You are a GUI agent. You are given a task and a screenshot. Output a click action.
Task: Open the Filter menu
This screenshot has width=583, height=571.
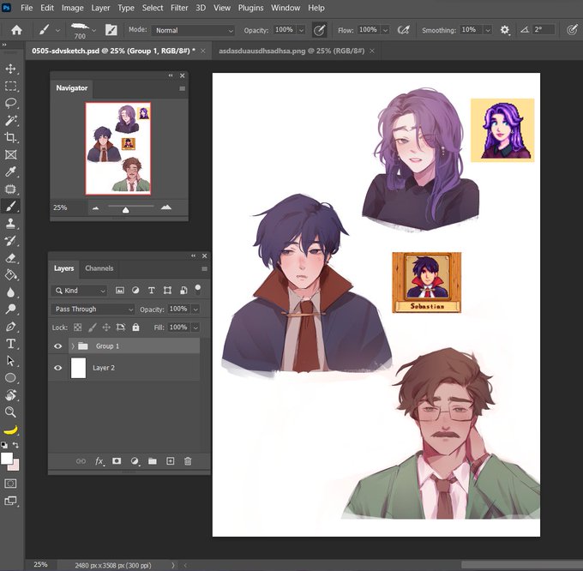point(179,8)
